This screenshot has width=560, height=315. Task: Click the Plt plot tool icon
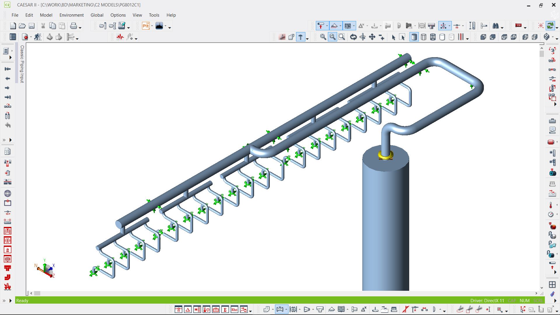pos(146,26)
